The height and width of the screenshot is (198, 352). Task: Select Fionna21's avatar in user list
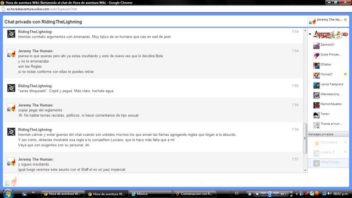(316, 75)
